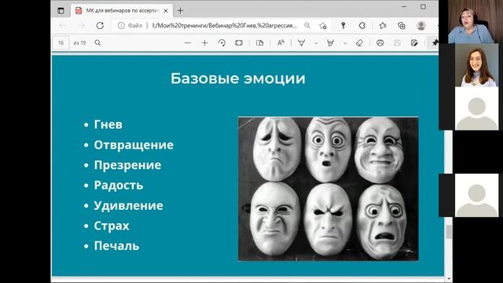Screen dimensions: 503x283
Task: Minimize the browser window
Action: [405, 7]
